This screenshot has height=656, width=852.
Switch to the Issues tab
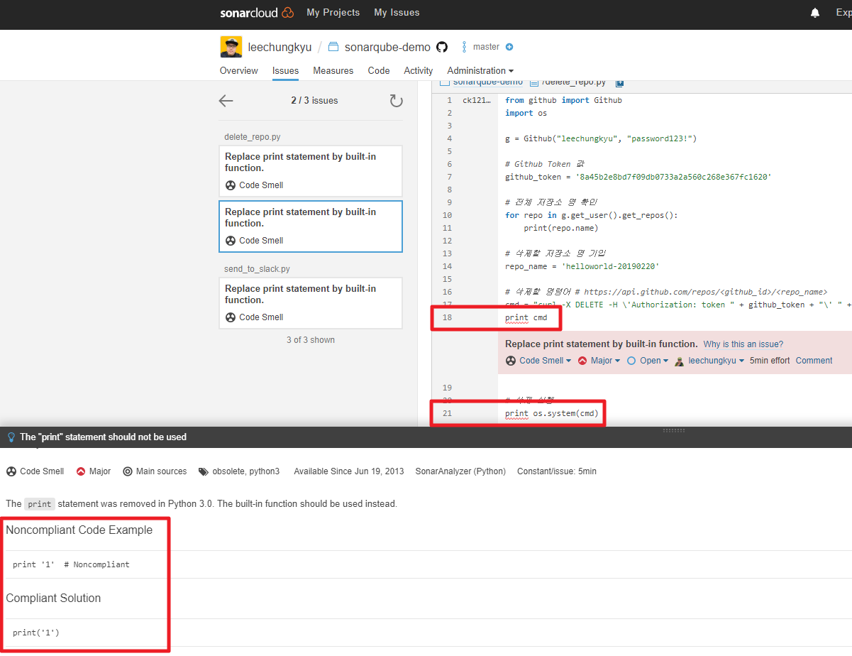[x=285, y=71]
